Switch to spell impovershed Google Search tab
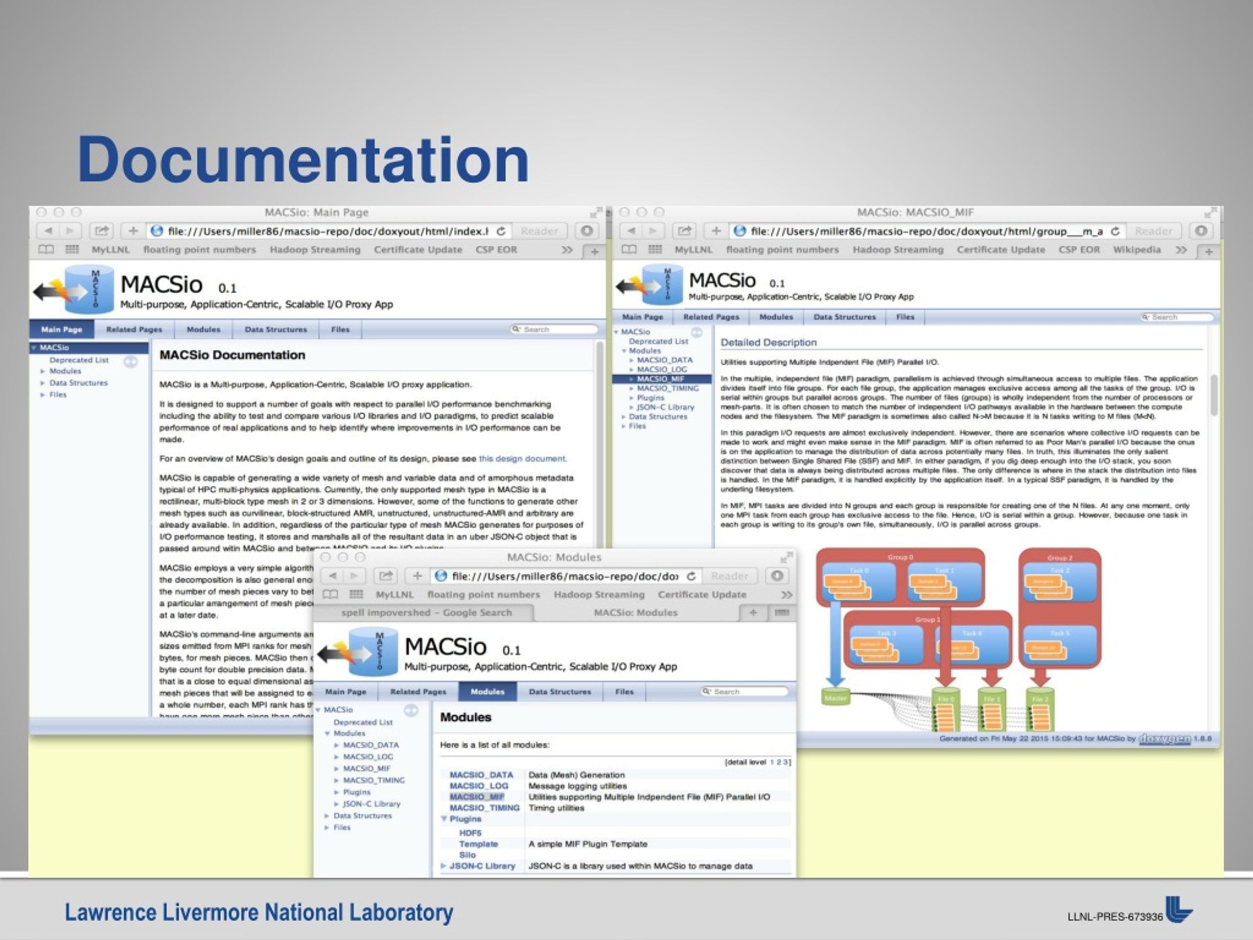The height and width of the screenshot is (940, 1253). [426, 612]
